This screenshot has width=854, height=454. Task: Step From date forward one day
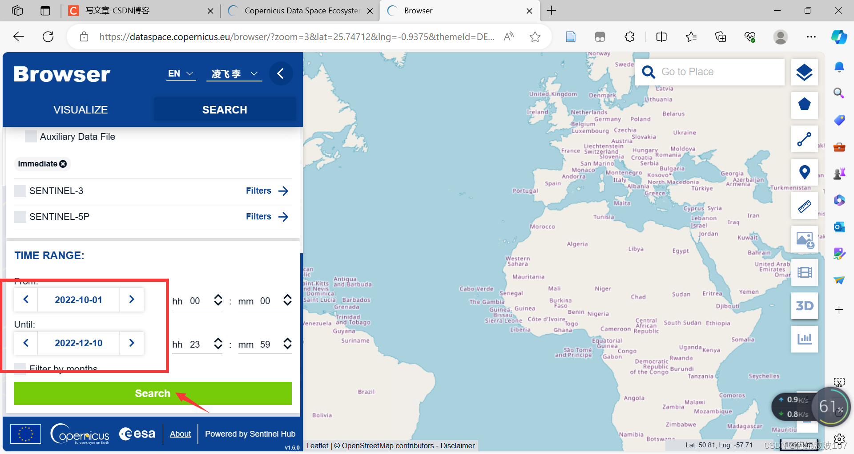[x=132, y=300]
